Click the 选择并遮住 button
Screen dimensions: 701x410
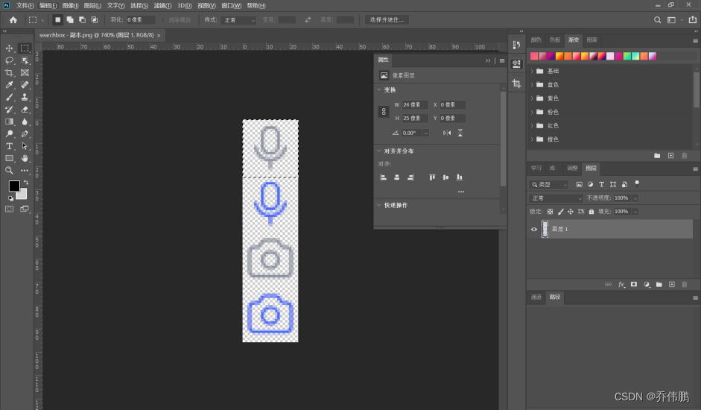click(387, 19)
